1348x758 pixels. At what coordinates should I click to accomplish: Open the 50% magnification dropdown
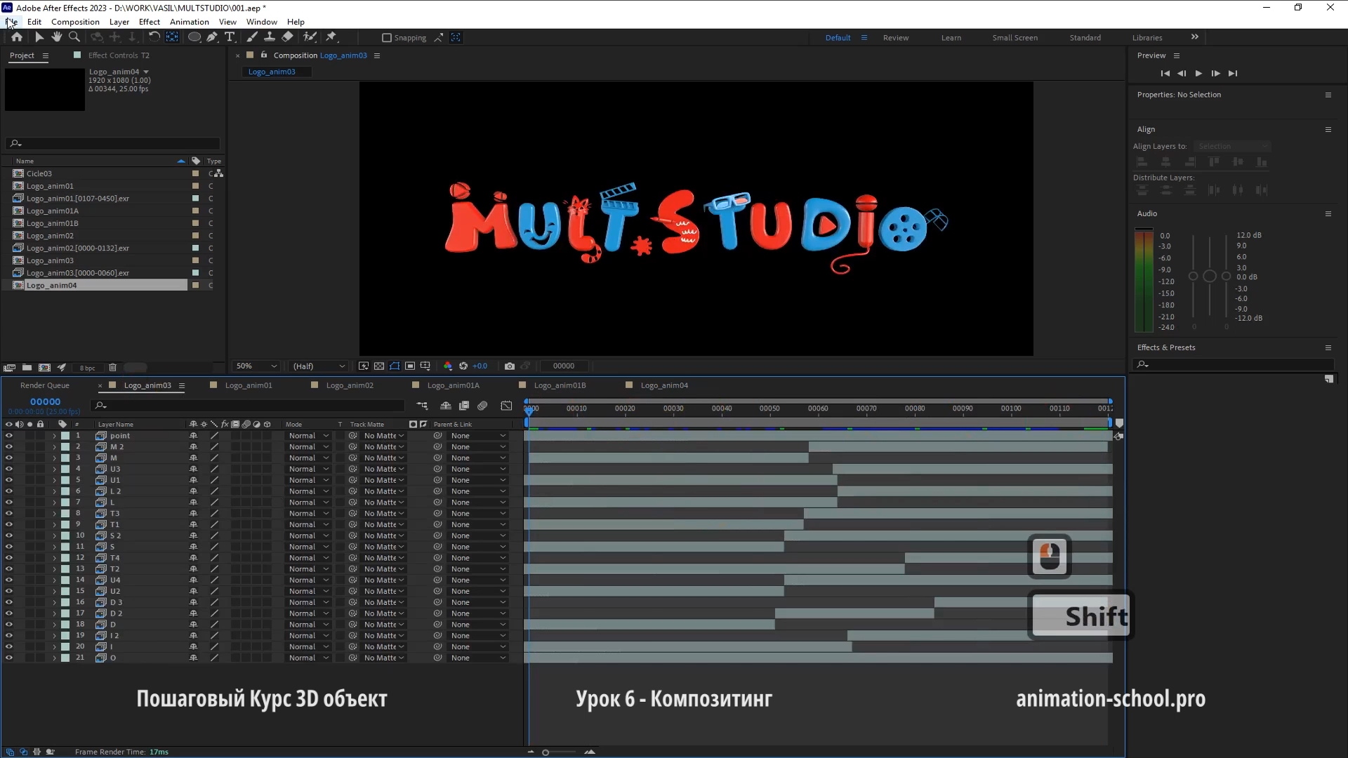point(257,366)
